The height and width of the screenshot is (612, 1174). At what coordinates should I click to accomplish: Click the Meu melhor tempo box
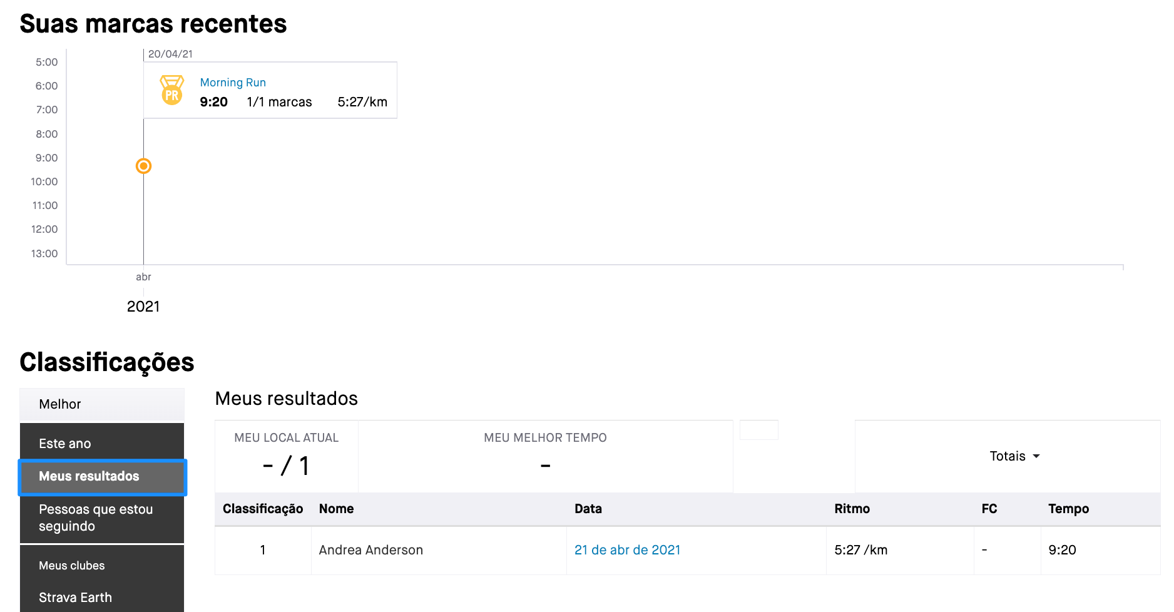545,456
